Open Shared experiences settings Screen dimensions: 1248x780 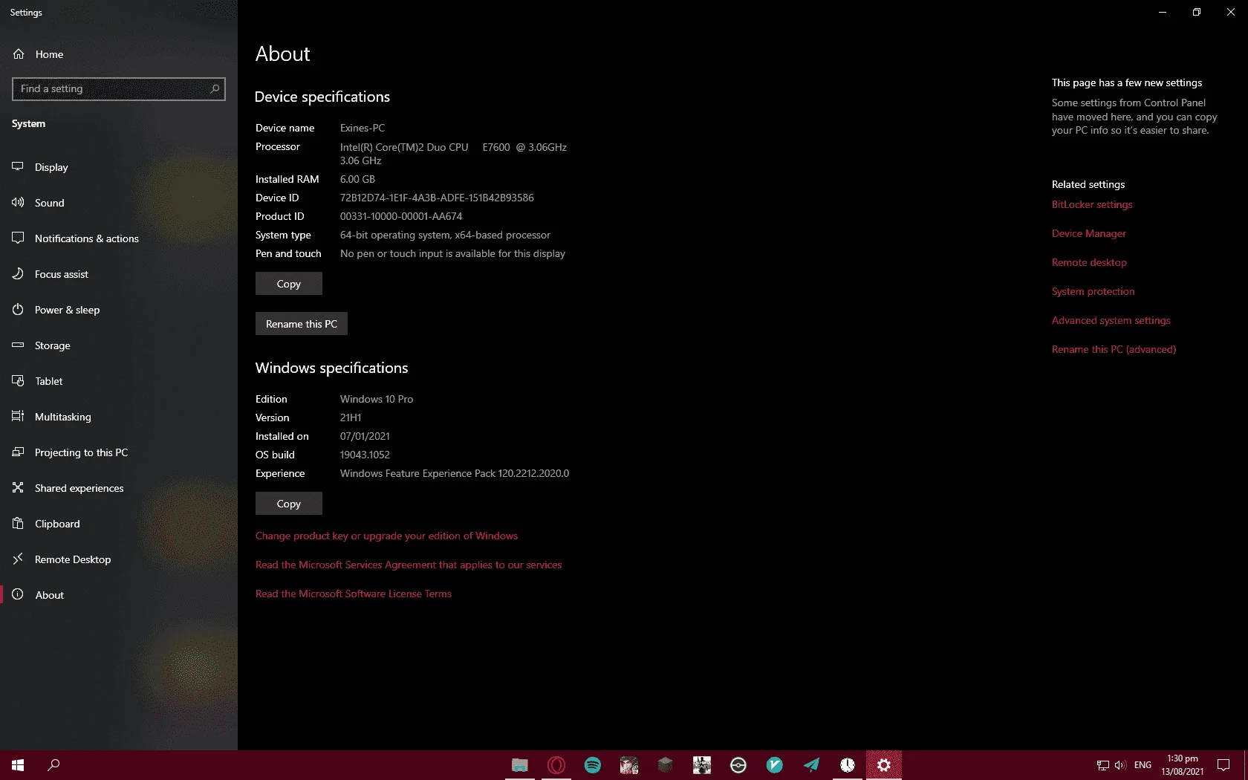coord(119,488)
